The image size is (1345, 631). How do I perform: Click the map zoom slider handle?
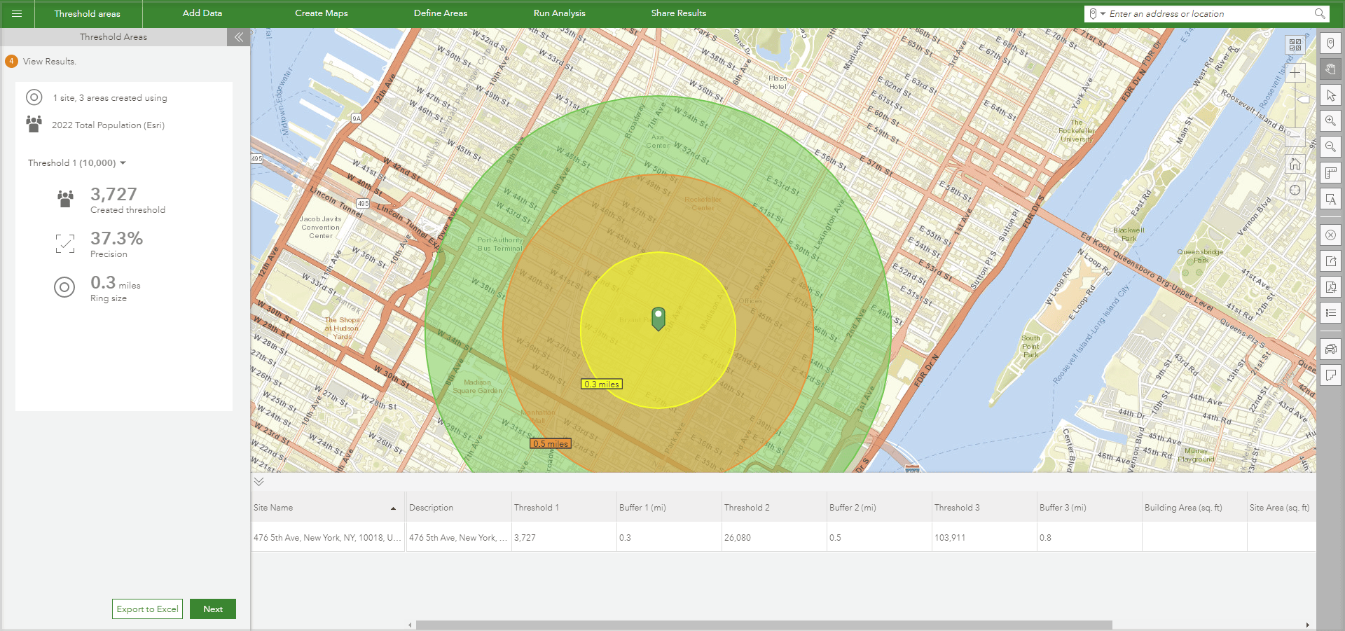pyautogui.click(x=1302, y=100)
